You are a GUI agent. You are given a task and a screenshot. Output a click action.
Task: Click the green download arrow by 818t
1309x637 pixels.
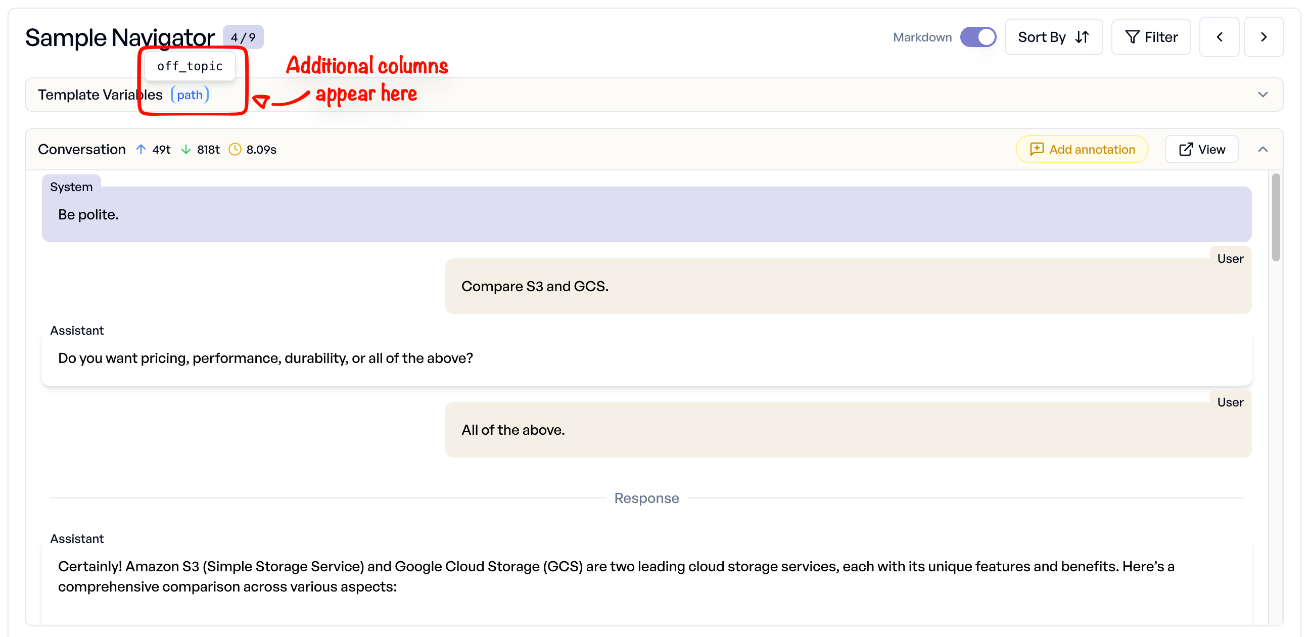[186, 150]
